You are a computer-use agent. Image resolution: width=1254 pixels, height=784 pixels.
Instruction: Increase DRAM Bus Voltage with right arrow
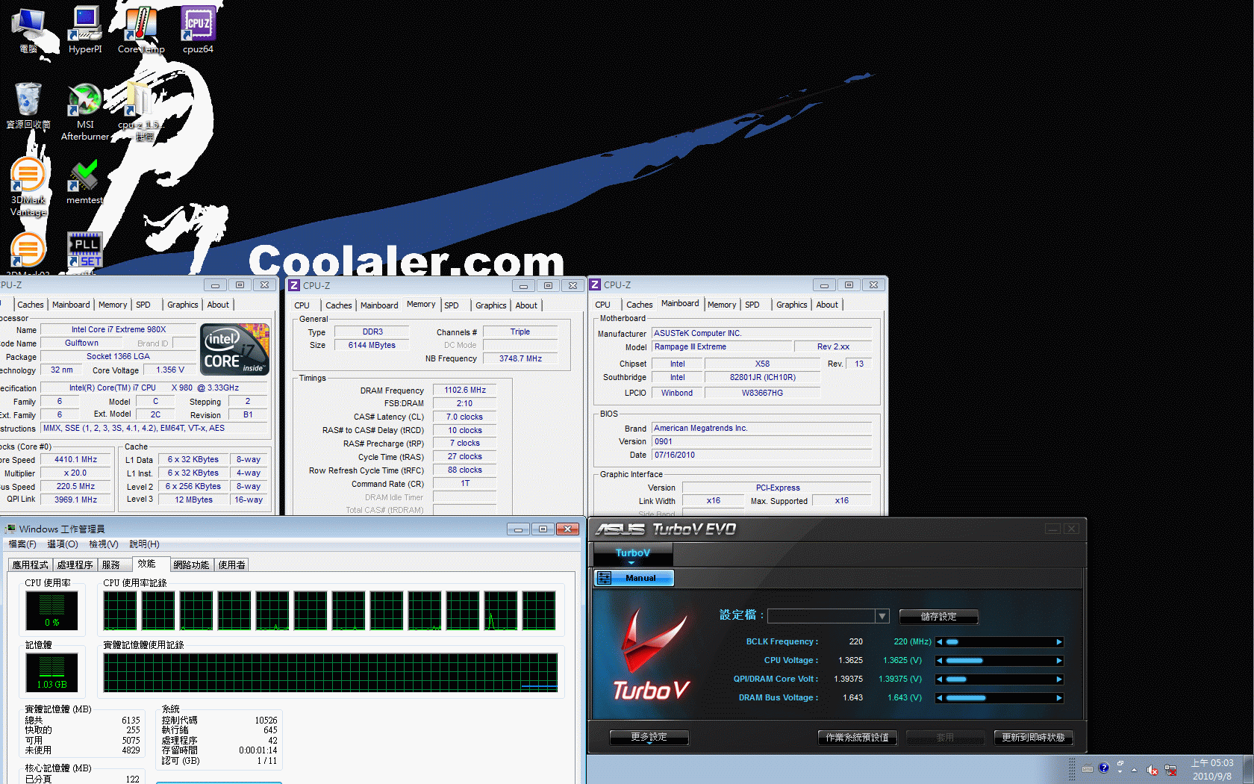pyautogui.click(x=1058, y=698)
